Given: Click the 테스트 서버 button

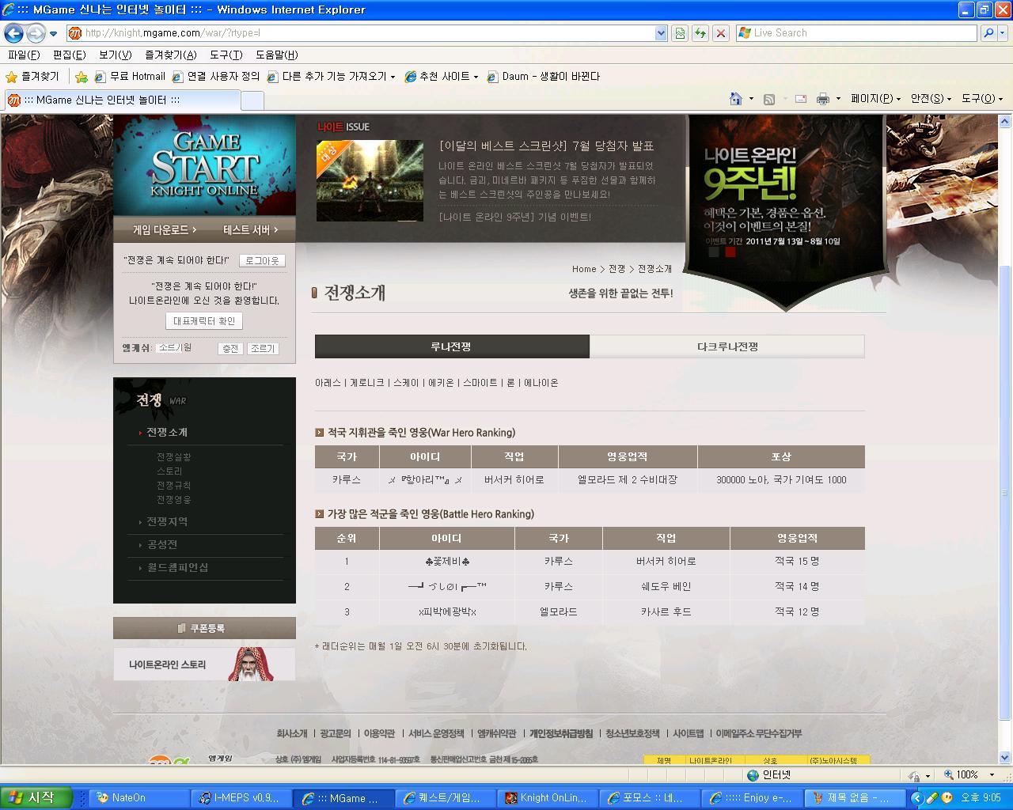Looking at the screenshot, I should pos(250,229).
